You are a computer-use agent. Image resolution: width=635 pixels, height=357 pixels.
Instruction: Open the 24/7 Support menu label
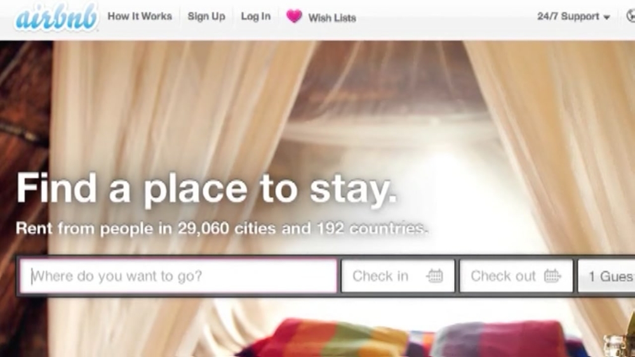568,16
